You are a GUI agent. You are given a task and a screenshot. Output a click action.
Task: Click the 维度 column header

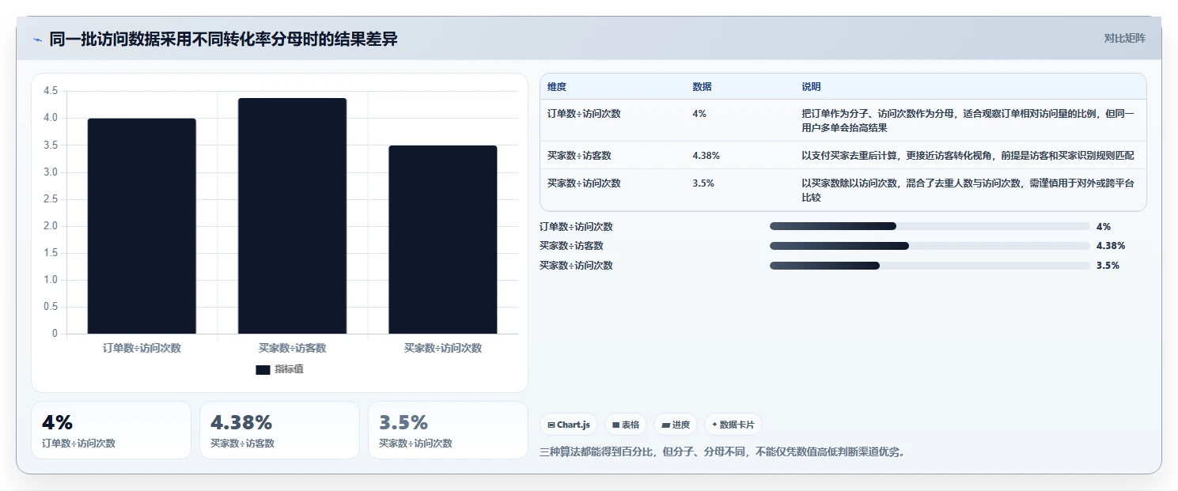[x=557, y=87]
